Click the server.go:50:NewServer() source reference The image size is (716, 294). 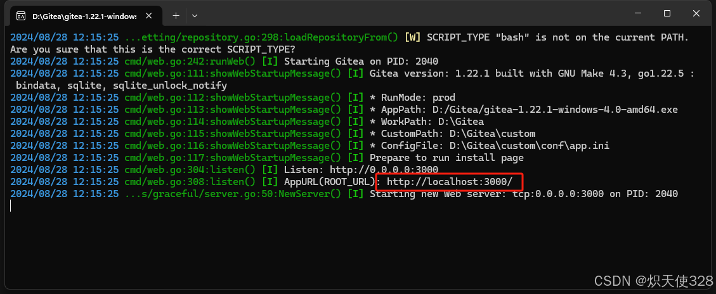(x=233, y=194)
